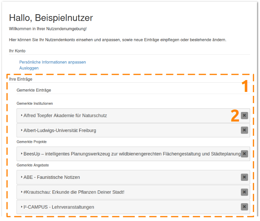Viewport: 260px width, 221px height.
Task: Expand I²-CAMPUS Lehrveranstaltungen arrow
Action: click(21, 207)
